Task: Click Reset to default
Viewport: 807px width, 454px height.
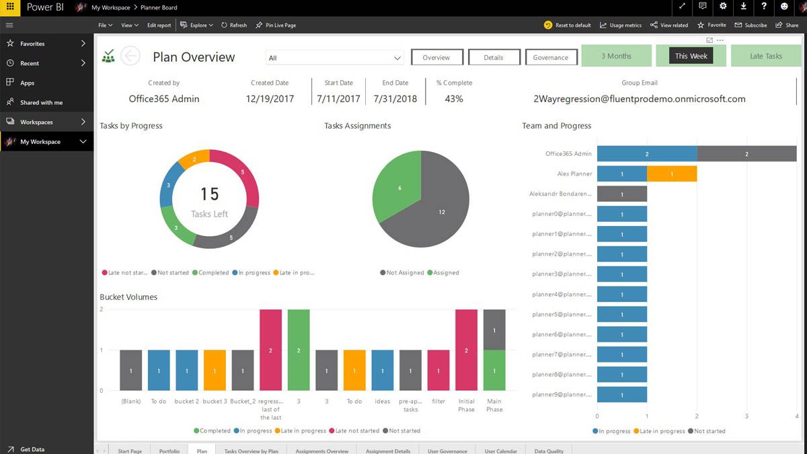Action: click(x=568, y=25)
